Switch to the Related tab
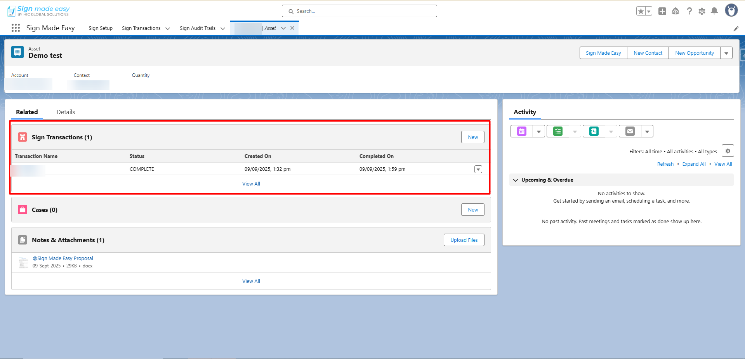The width and height of the screenshot is (745, 359). pyautogui.click(x=27, y=112)
